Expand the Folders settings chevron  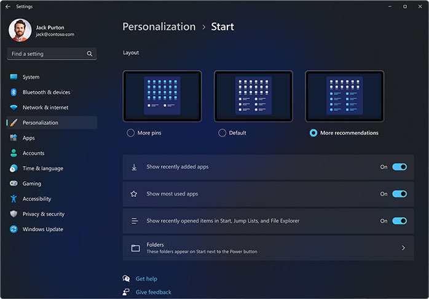point(403,248)
